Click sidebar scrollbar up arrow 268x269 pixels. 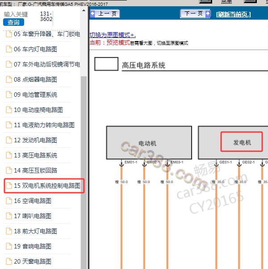(x=84, y=10)
